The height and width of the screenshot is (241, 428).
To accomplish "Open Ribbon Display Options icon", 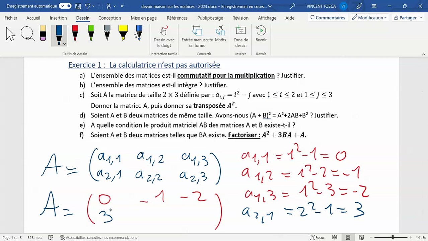I will [x=374, y=6].
